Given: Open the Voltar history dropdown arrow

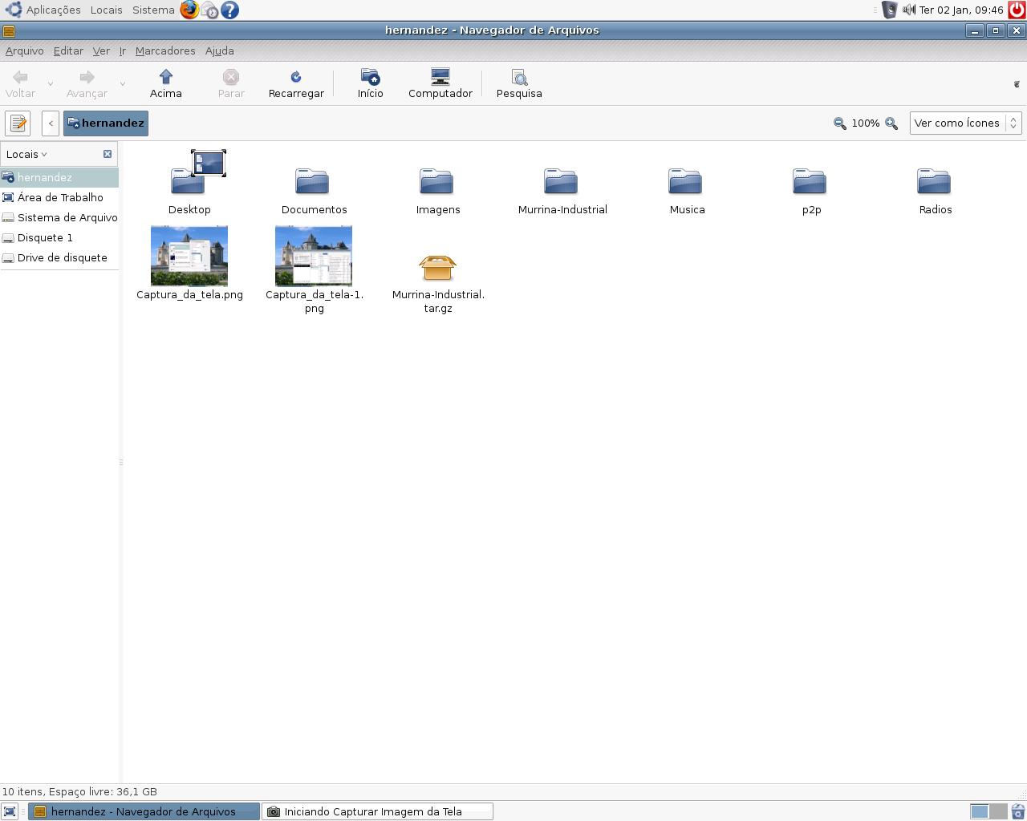Looking at the screenshot, I should 51,83.
